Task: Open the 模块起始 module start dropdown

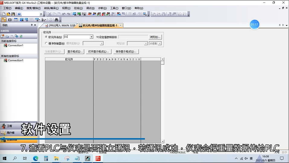Action: pyautogui.click(x=101, y=43)
